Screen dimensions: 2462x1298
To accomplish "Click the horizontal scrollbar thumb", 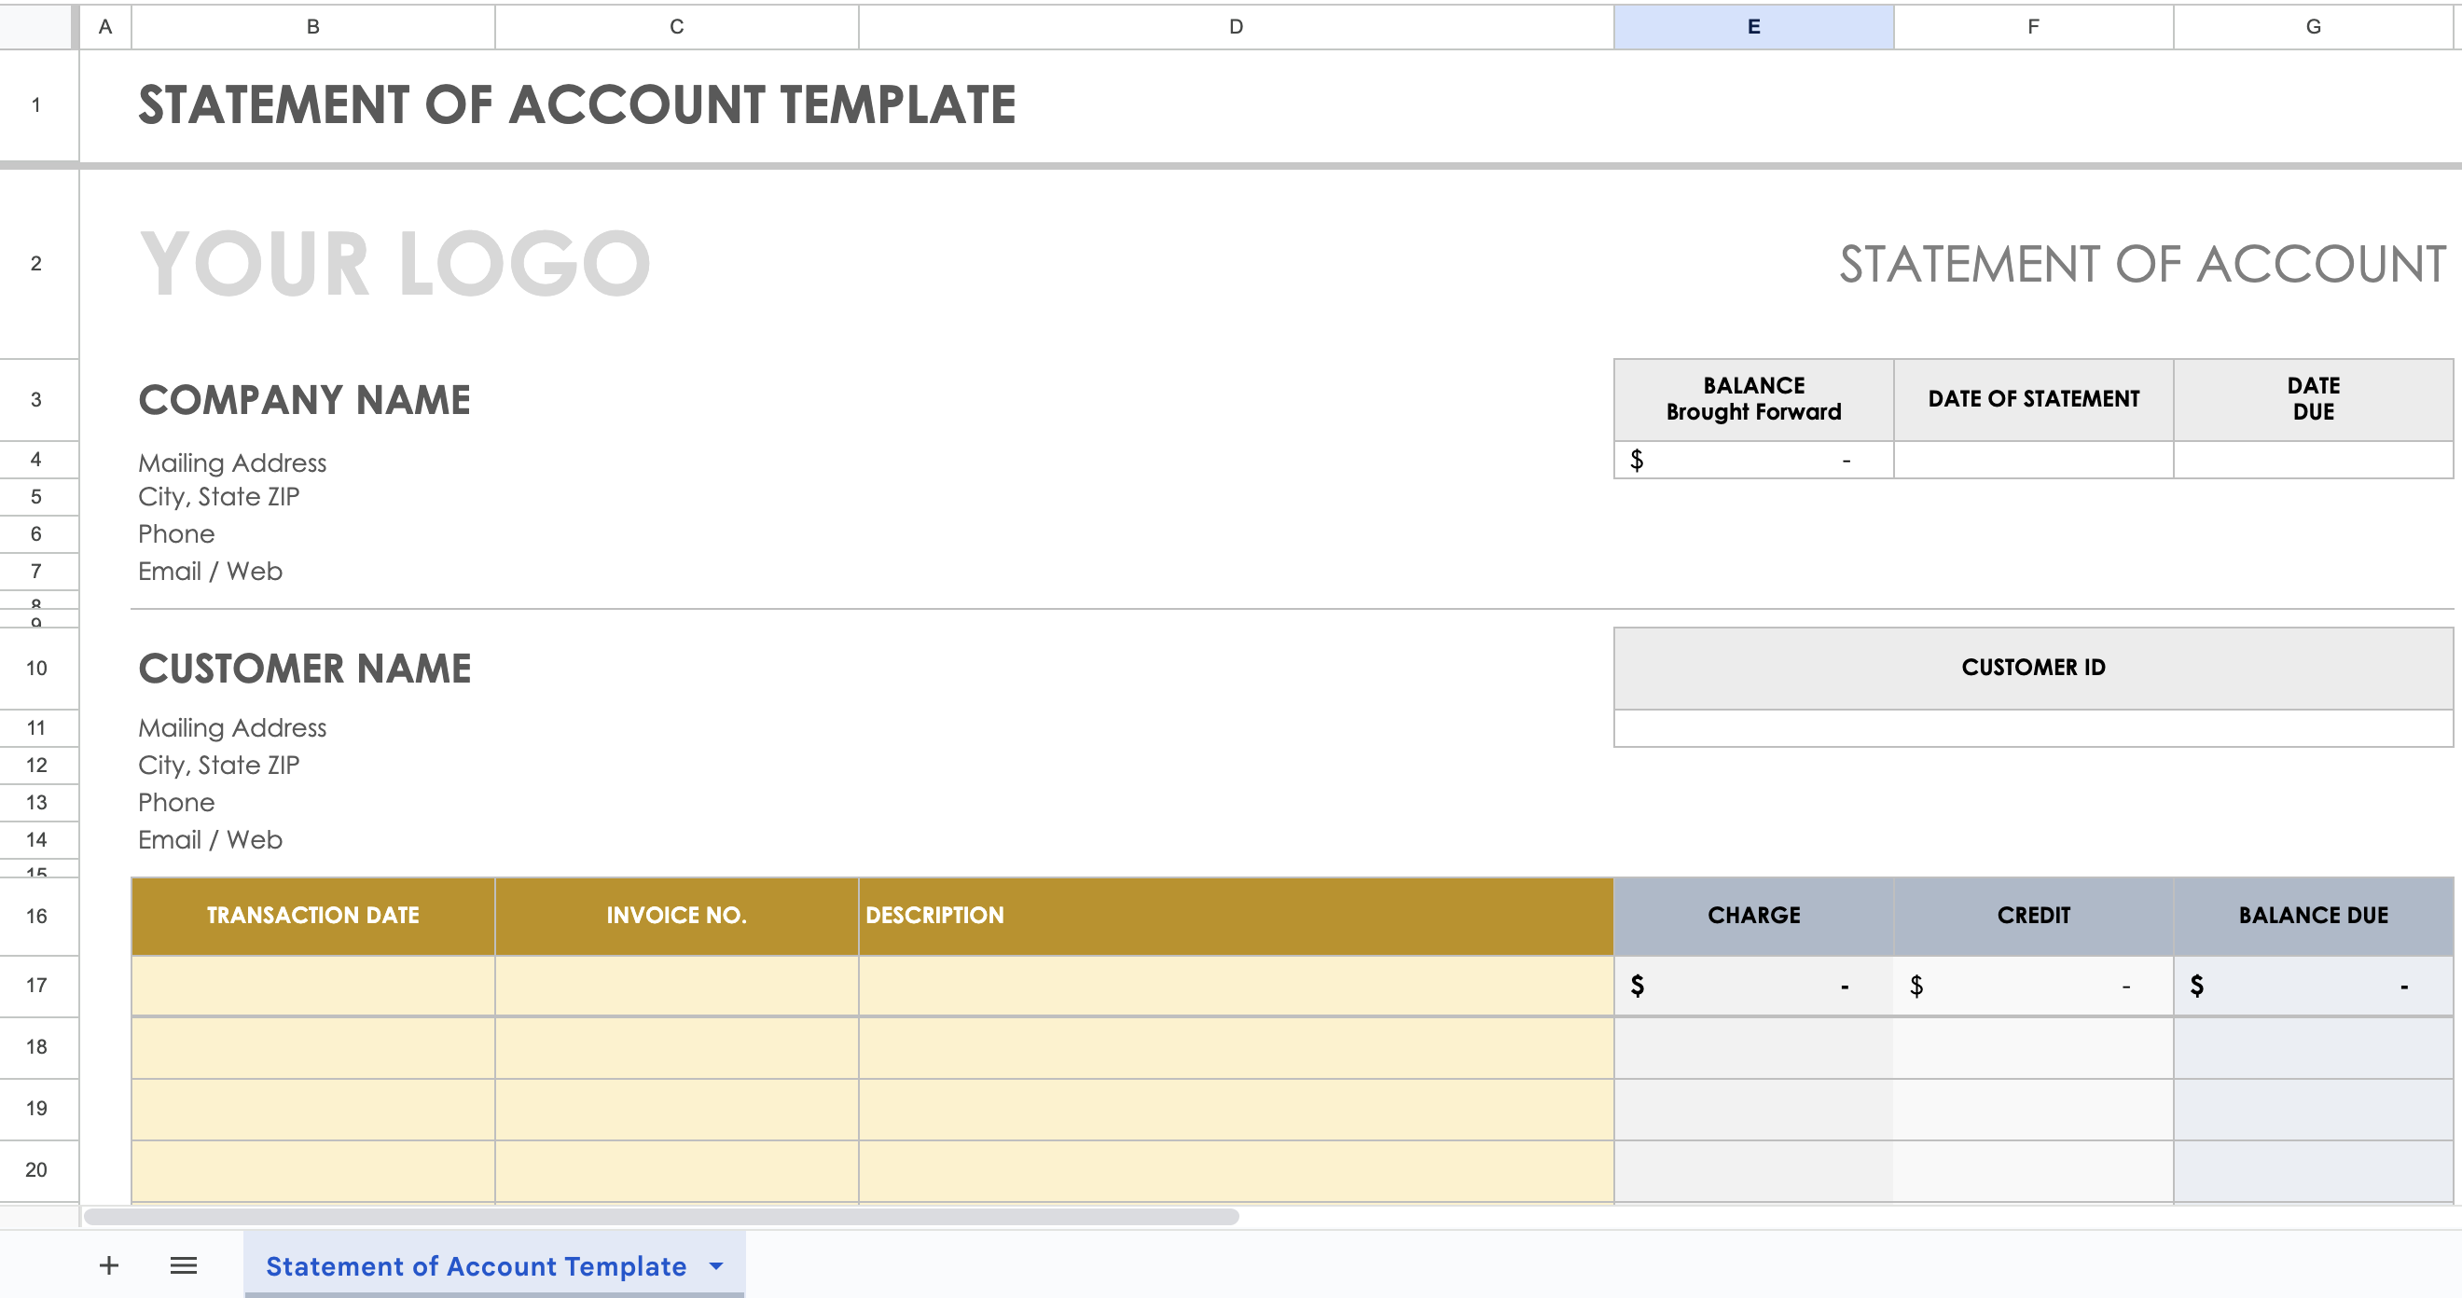I will click(661, 1217).
